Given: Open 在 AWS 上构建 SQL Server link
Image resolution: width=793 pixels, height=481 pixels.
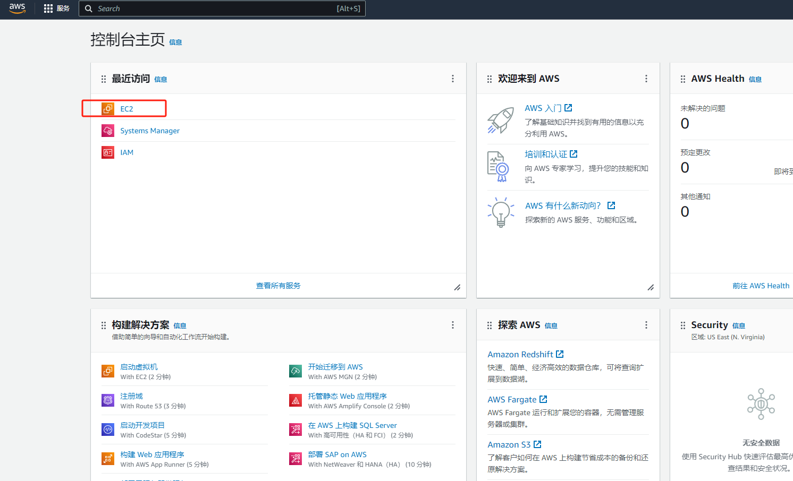Looking at the screenshot, I should point(352,425).
